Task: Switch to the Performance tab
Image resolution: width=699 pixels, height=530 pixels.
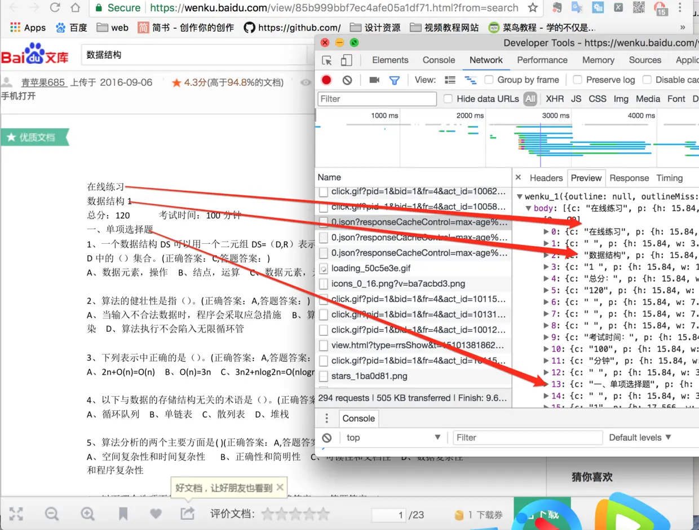Action: (542, 60)
